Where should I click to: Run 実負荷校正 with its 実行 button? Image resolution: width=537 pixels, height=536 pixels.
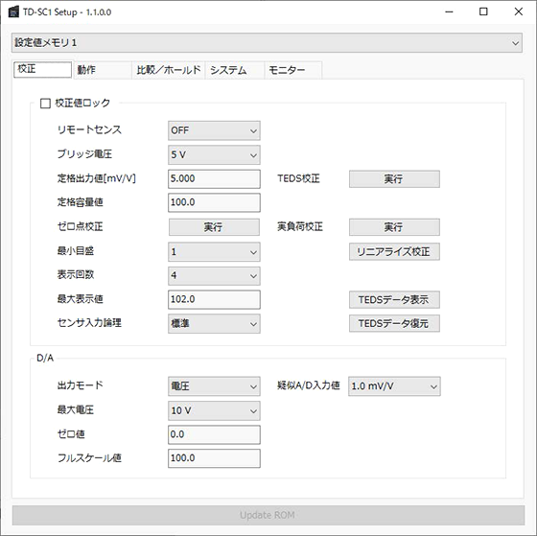[x=394, y=227]
